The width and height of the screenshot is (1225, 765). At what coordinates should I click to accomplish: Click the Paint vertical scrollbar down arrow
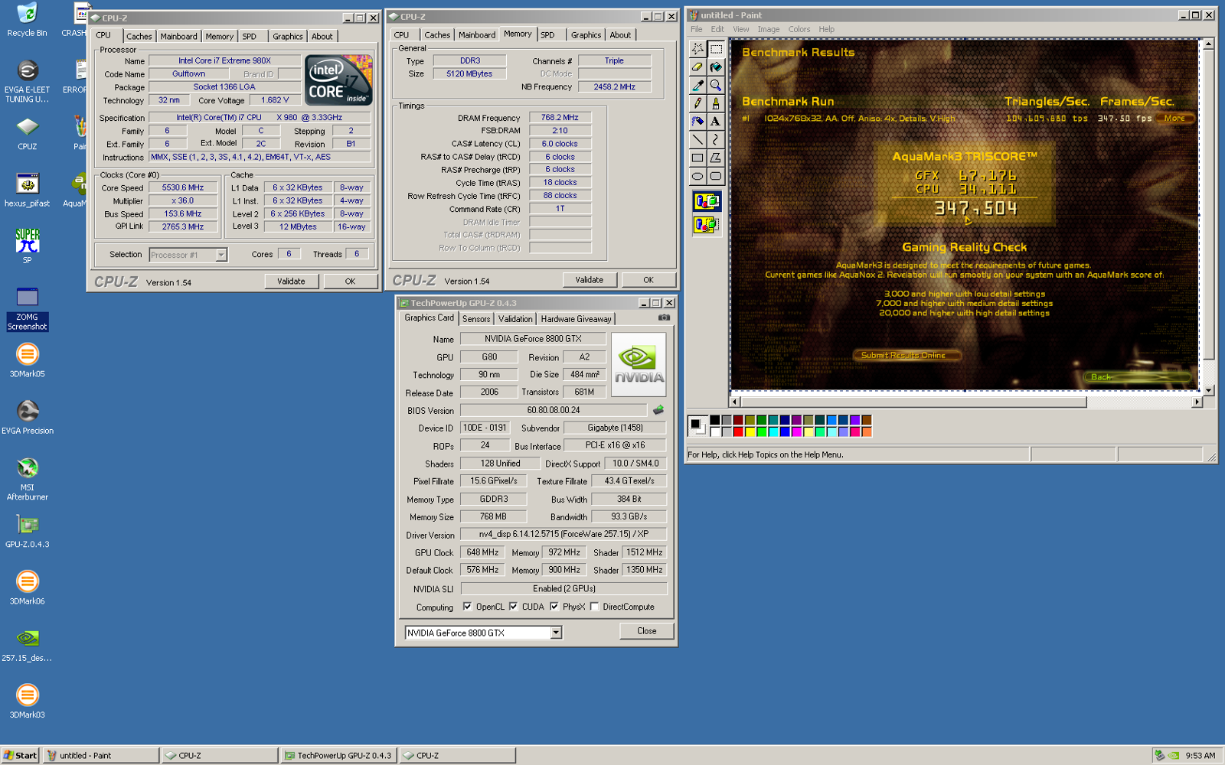pyautogui.click(x=1209, y=390)
